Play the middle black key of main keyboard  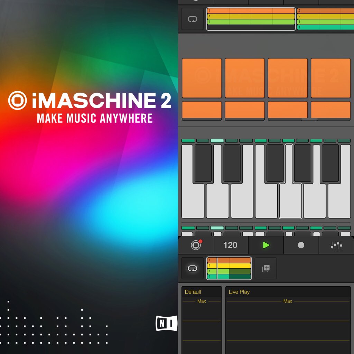tap(275, 163)
